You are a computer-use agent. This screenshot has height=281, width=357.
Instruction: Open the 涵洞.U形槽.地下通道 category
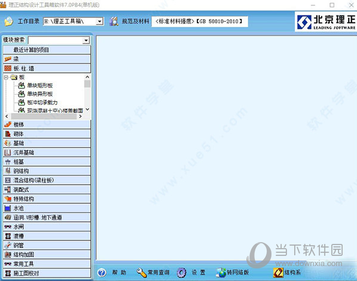pyautogui.click(x=47, y=218)
